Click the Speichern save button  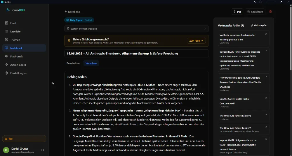click(255, 12)
